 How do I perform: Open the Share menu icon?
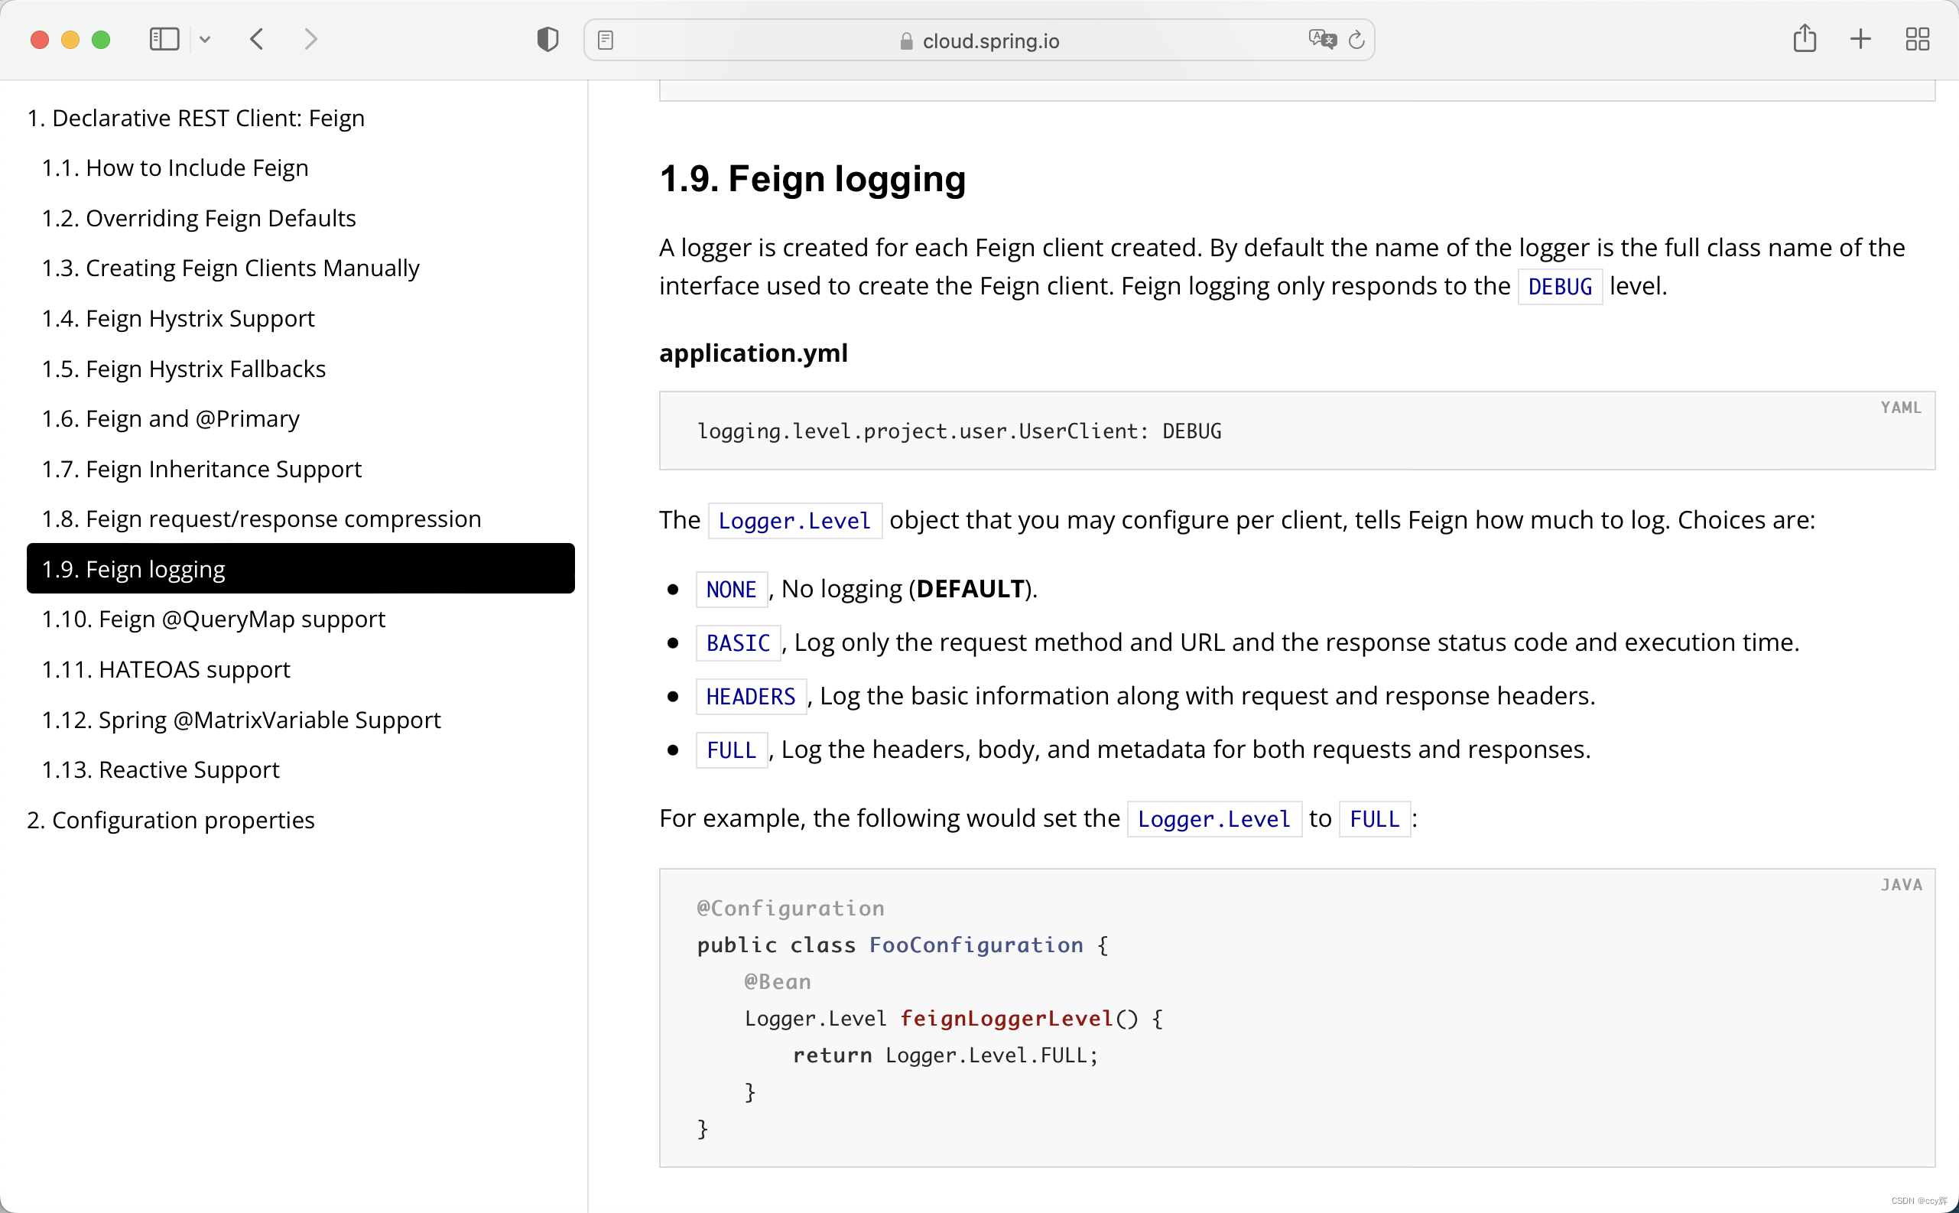click(x=1805, y=38)
